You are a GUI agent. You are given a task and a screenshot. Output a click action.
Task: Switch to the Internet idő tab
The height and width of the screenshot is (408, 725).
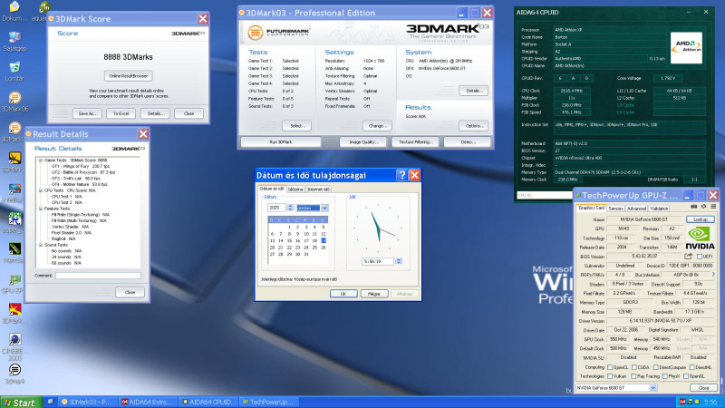[318, 189]
